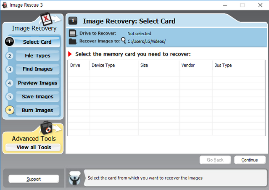Screen dimensions: 269x190
Task: Click the Not selected drive text
Action: 139,34
